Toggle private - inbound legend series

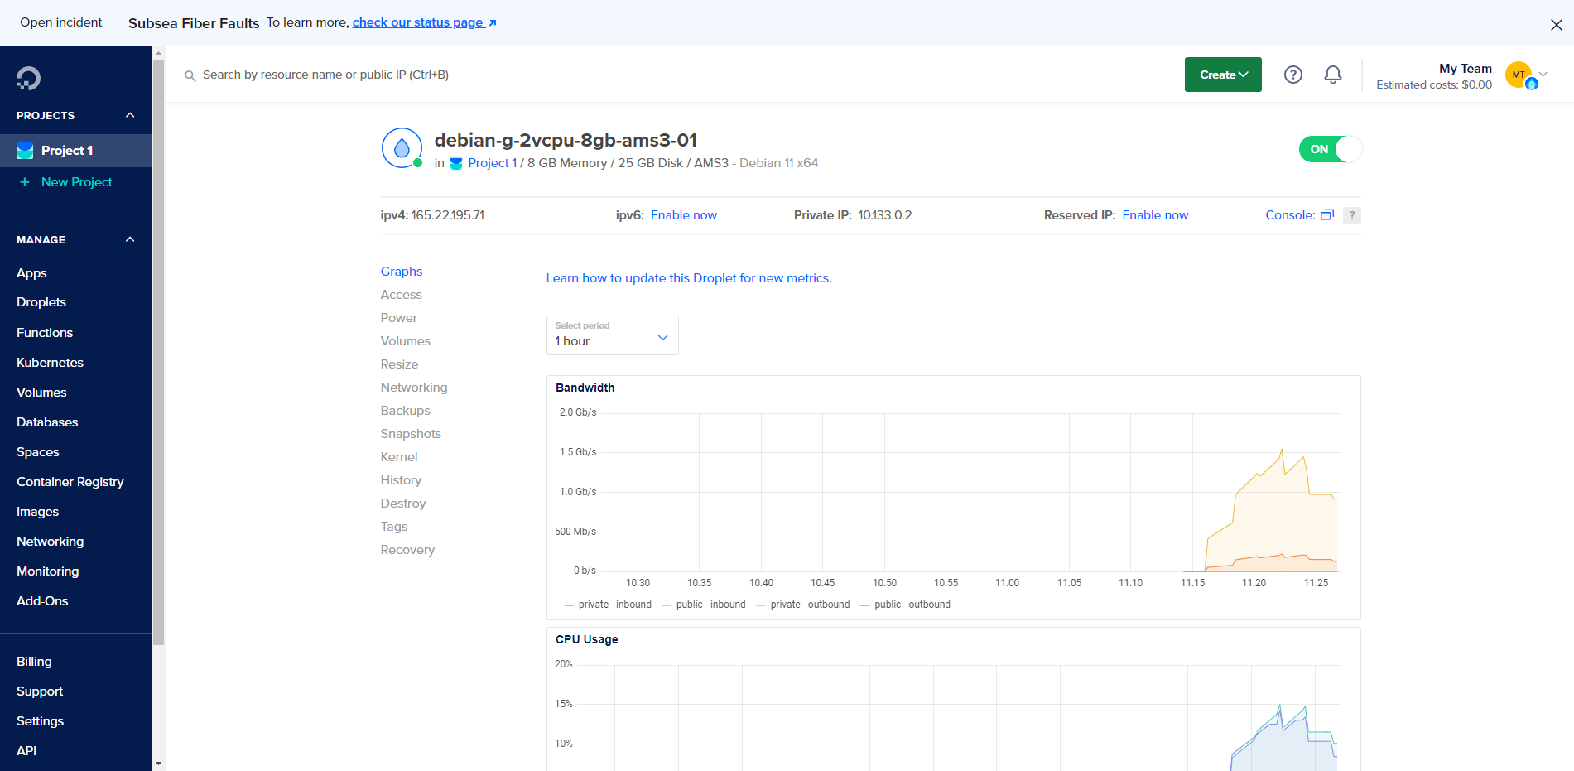click(x=608, y=605)
